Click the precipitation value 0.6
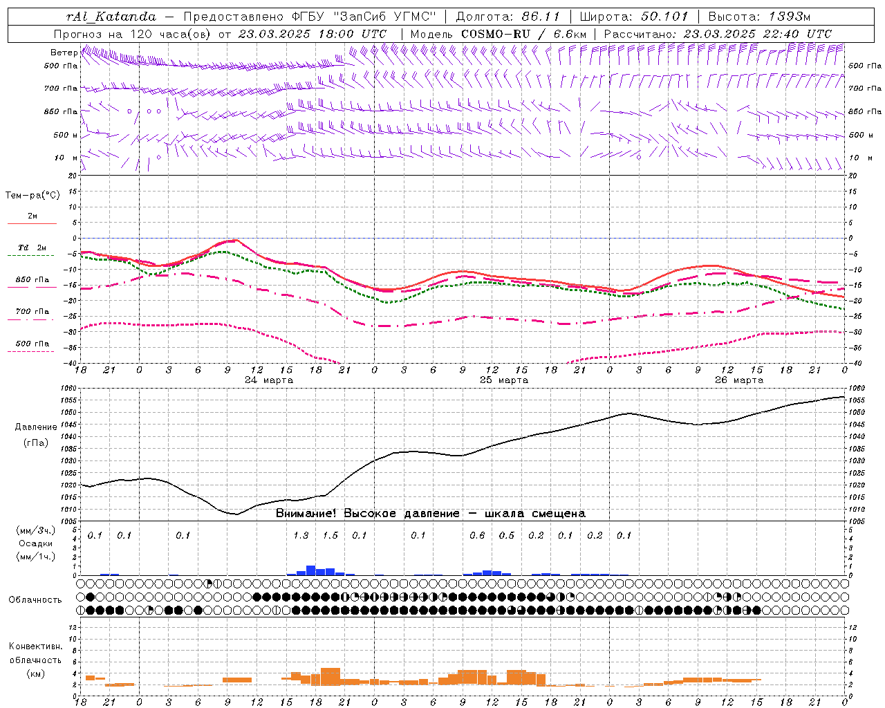Screen dimensions: 885x708 [x=477, y=535]
